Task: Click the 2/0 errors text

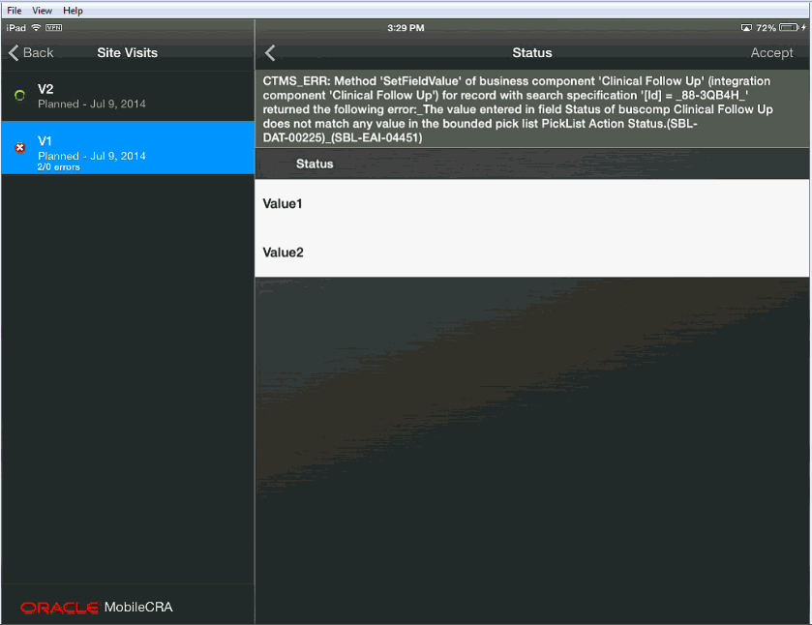Action: coord(58,167)
